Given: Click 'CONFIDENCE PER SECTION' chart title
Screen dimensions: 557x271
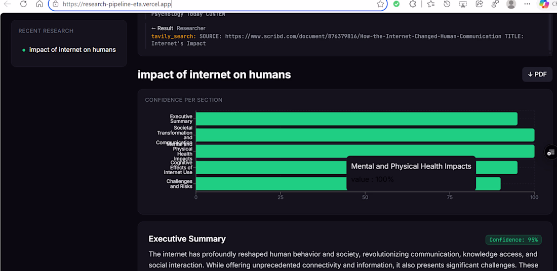Looking at the screenshot, I should (x=184, y=100).
